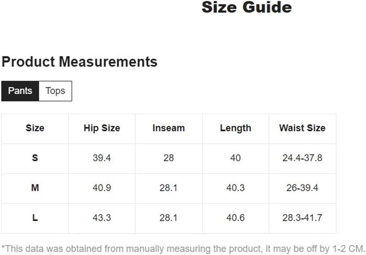The height and width of the screenshot is (255, 366).
Task: Click waist range 28.3-41.7
Action: click(x=302, y=218)
